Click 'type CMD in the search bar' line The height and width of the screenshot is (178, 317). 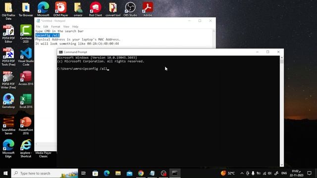pos(59,31)
